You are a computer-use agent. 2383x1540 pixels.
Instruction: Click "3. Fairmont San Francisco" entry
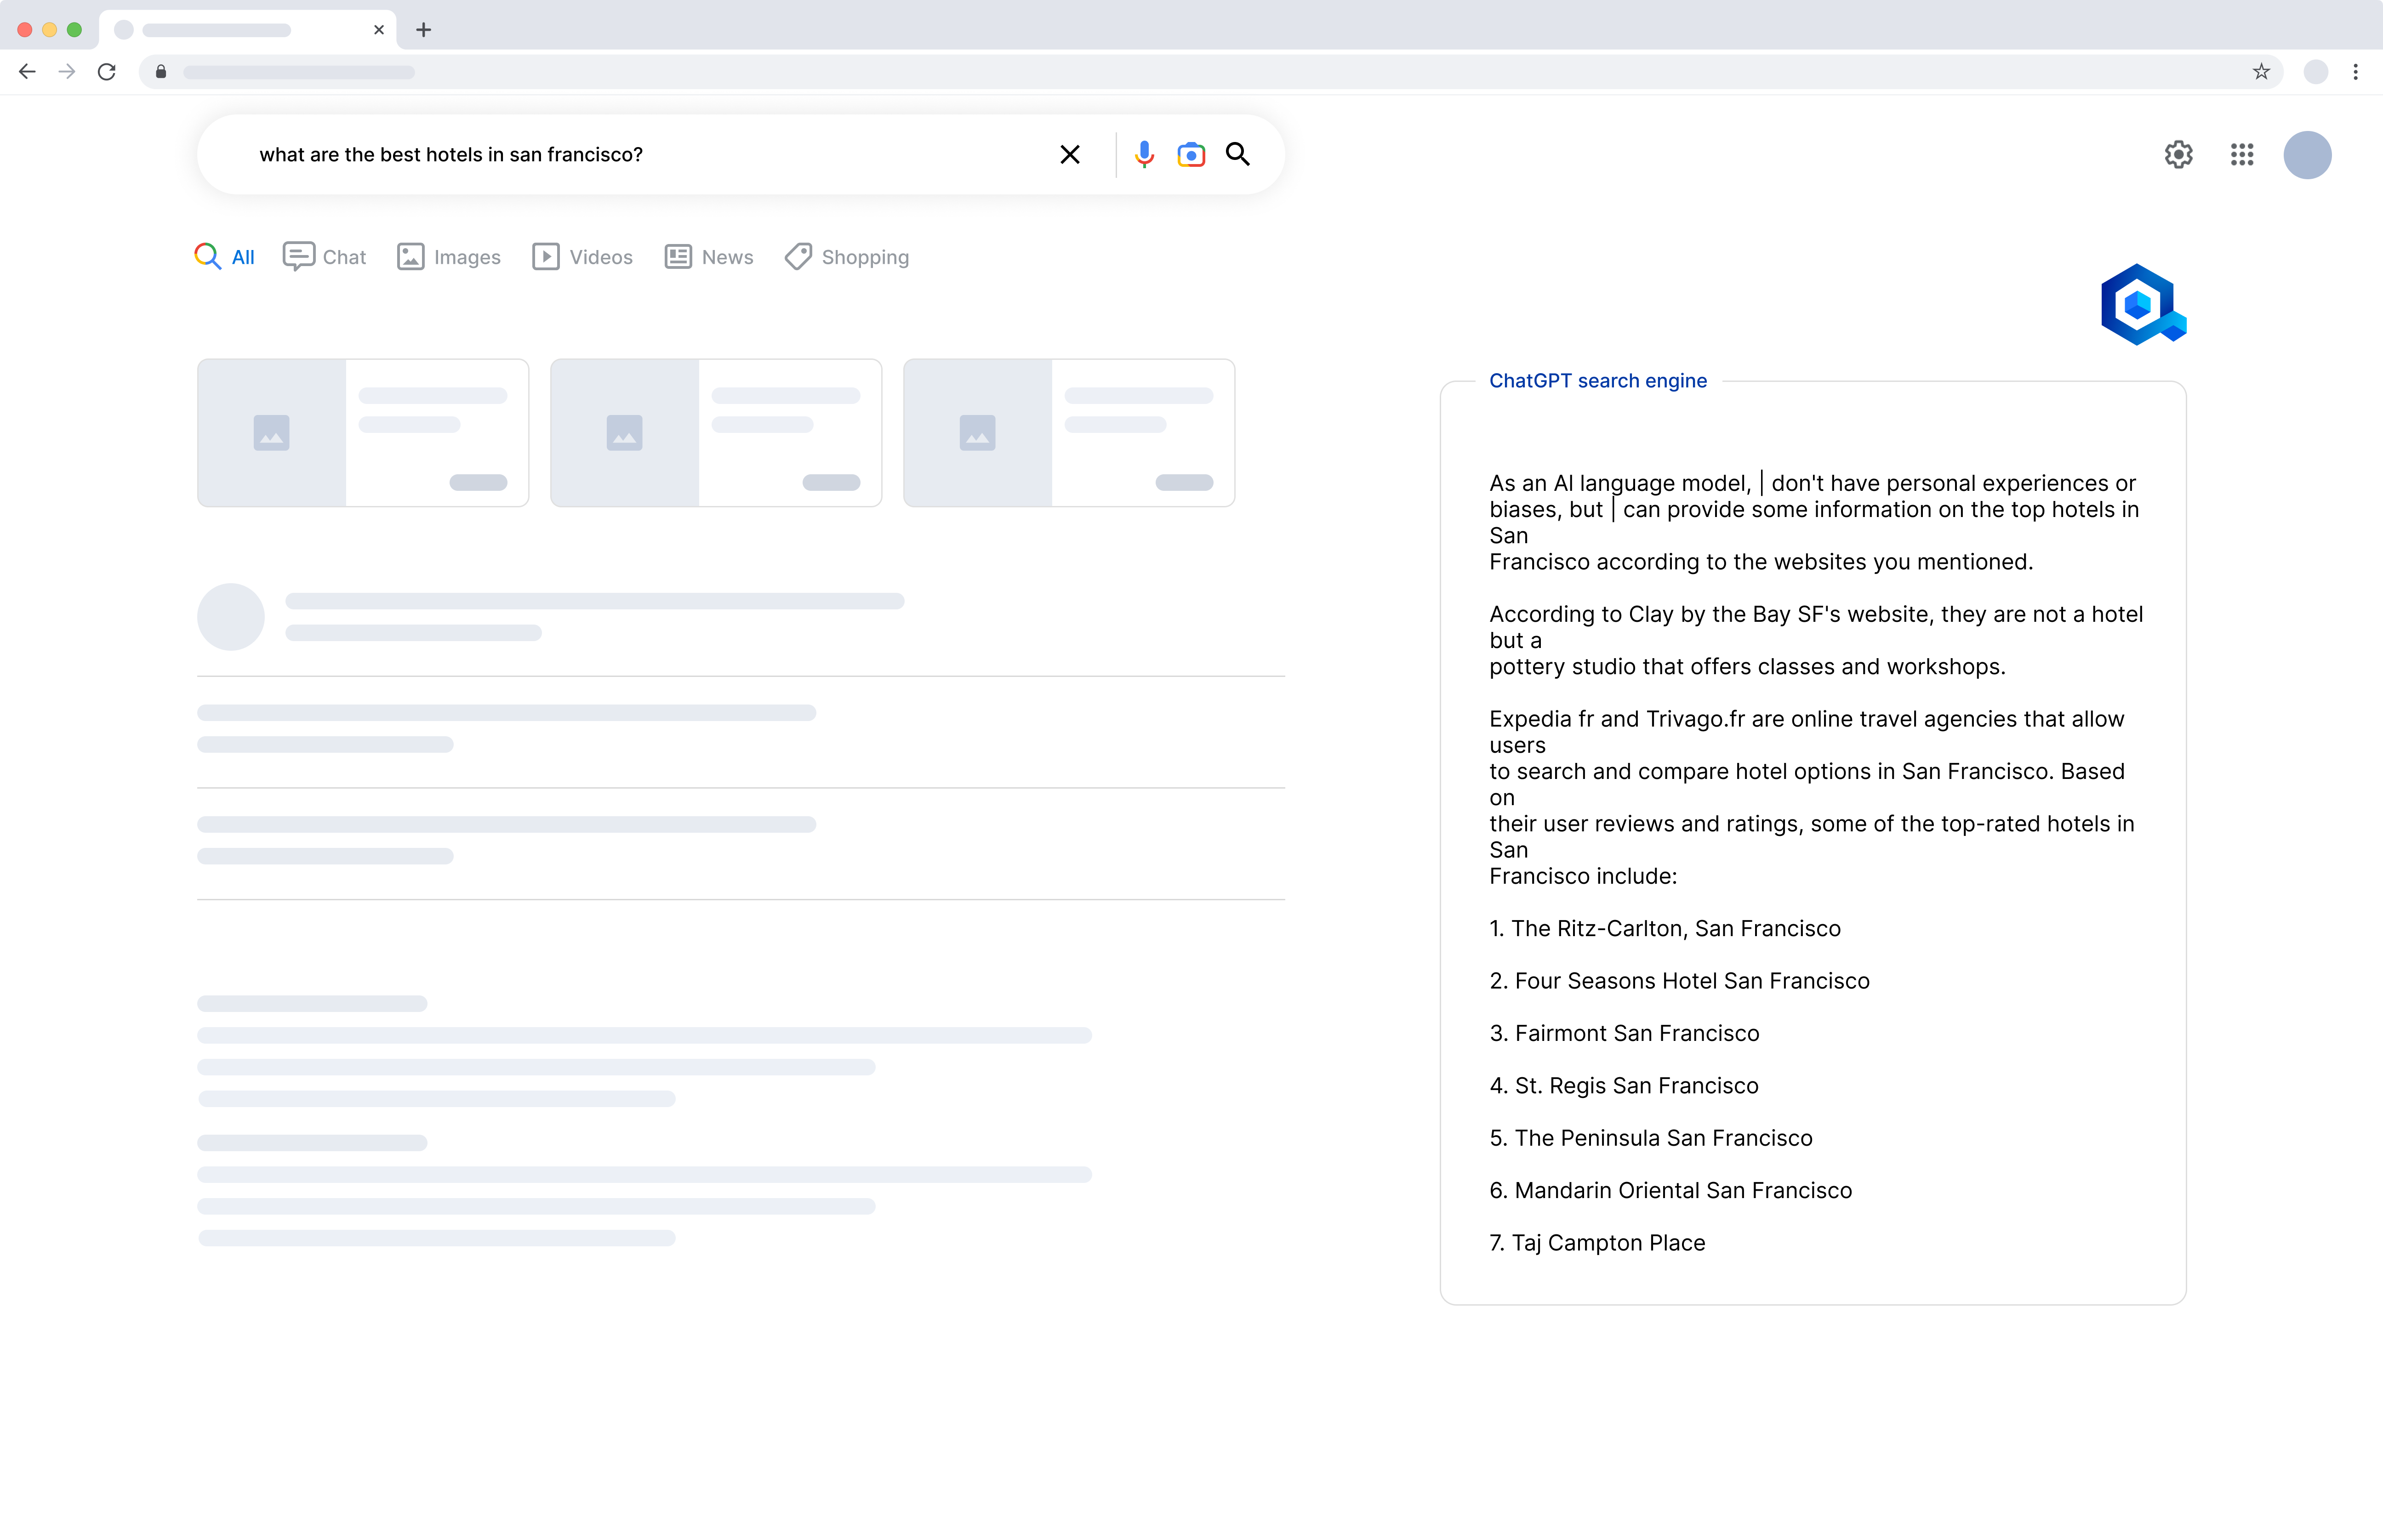(x=1625, y=1033)
